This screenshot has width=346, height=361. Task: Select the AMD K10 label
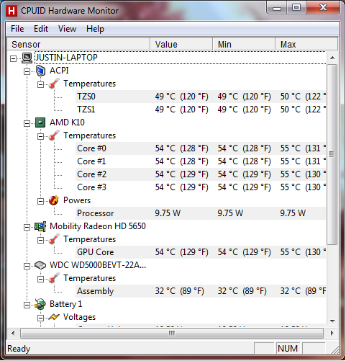pyautogui.click(x=67, y=122)
